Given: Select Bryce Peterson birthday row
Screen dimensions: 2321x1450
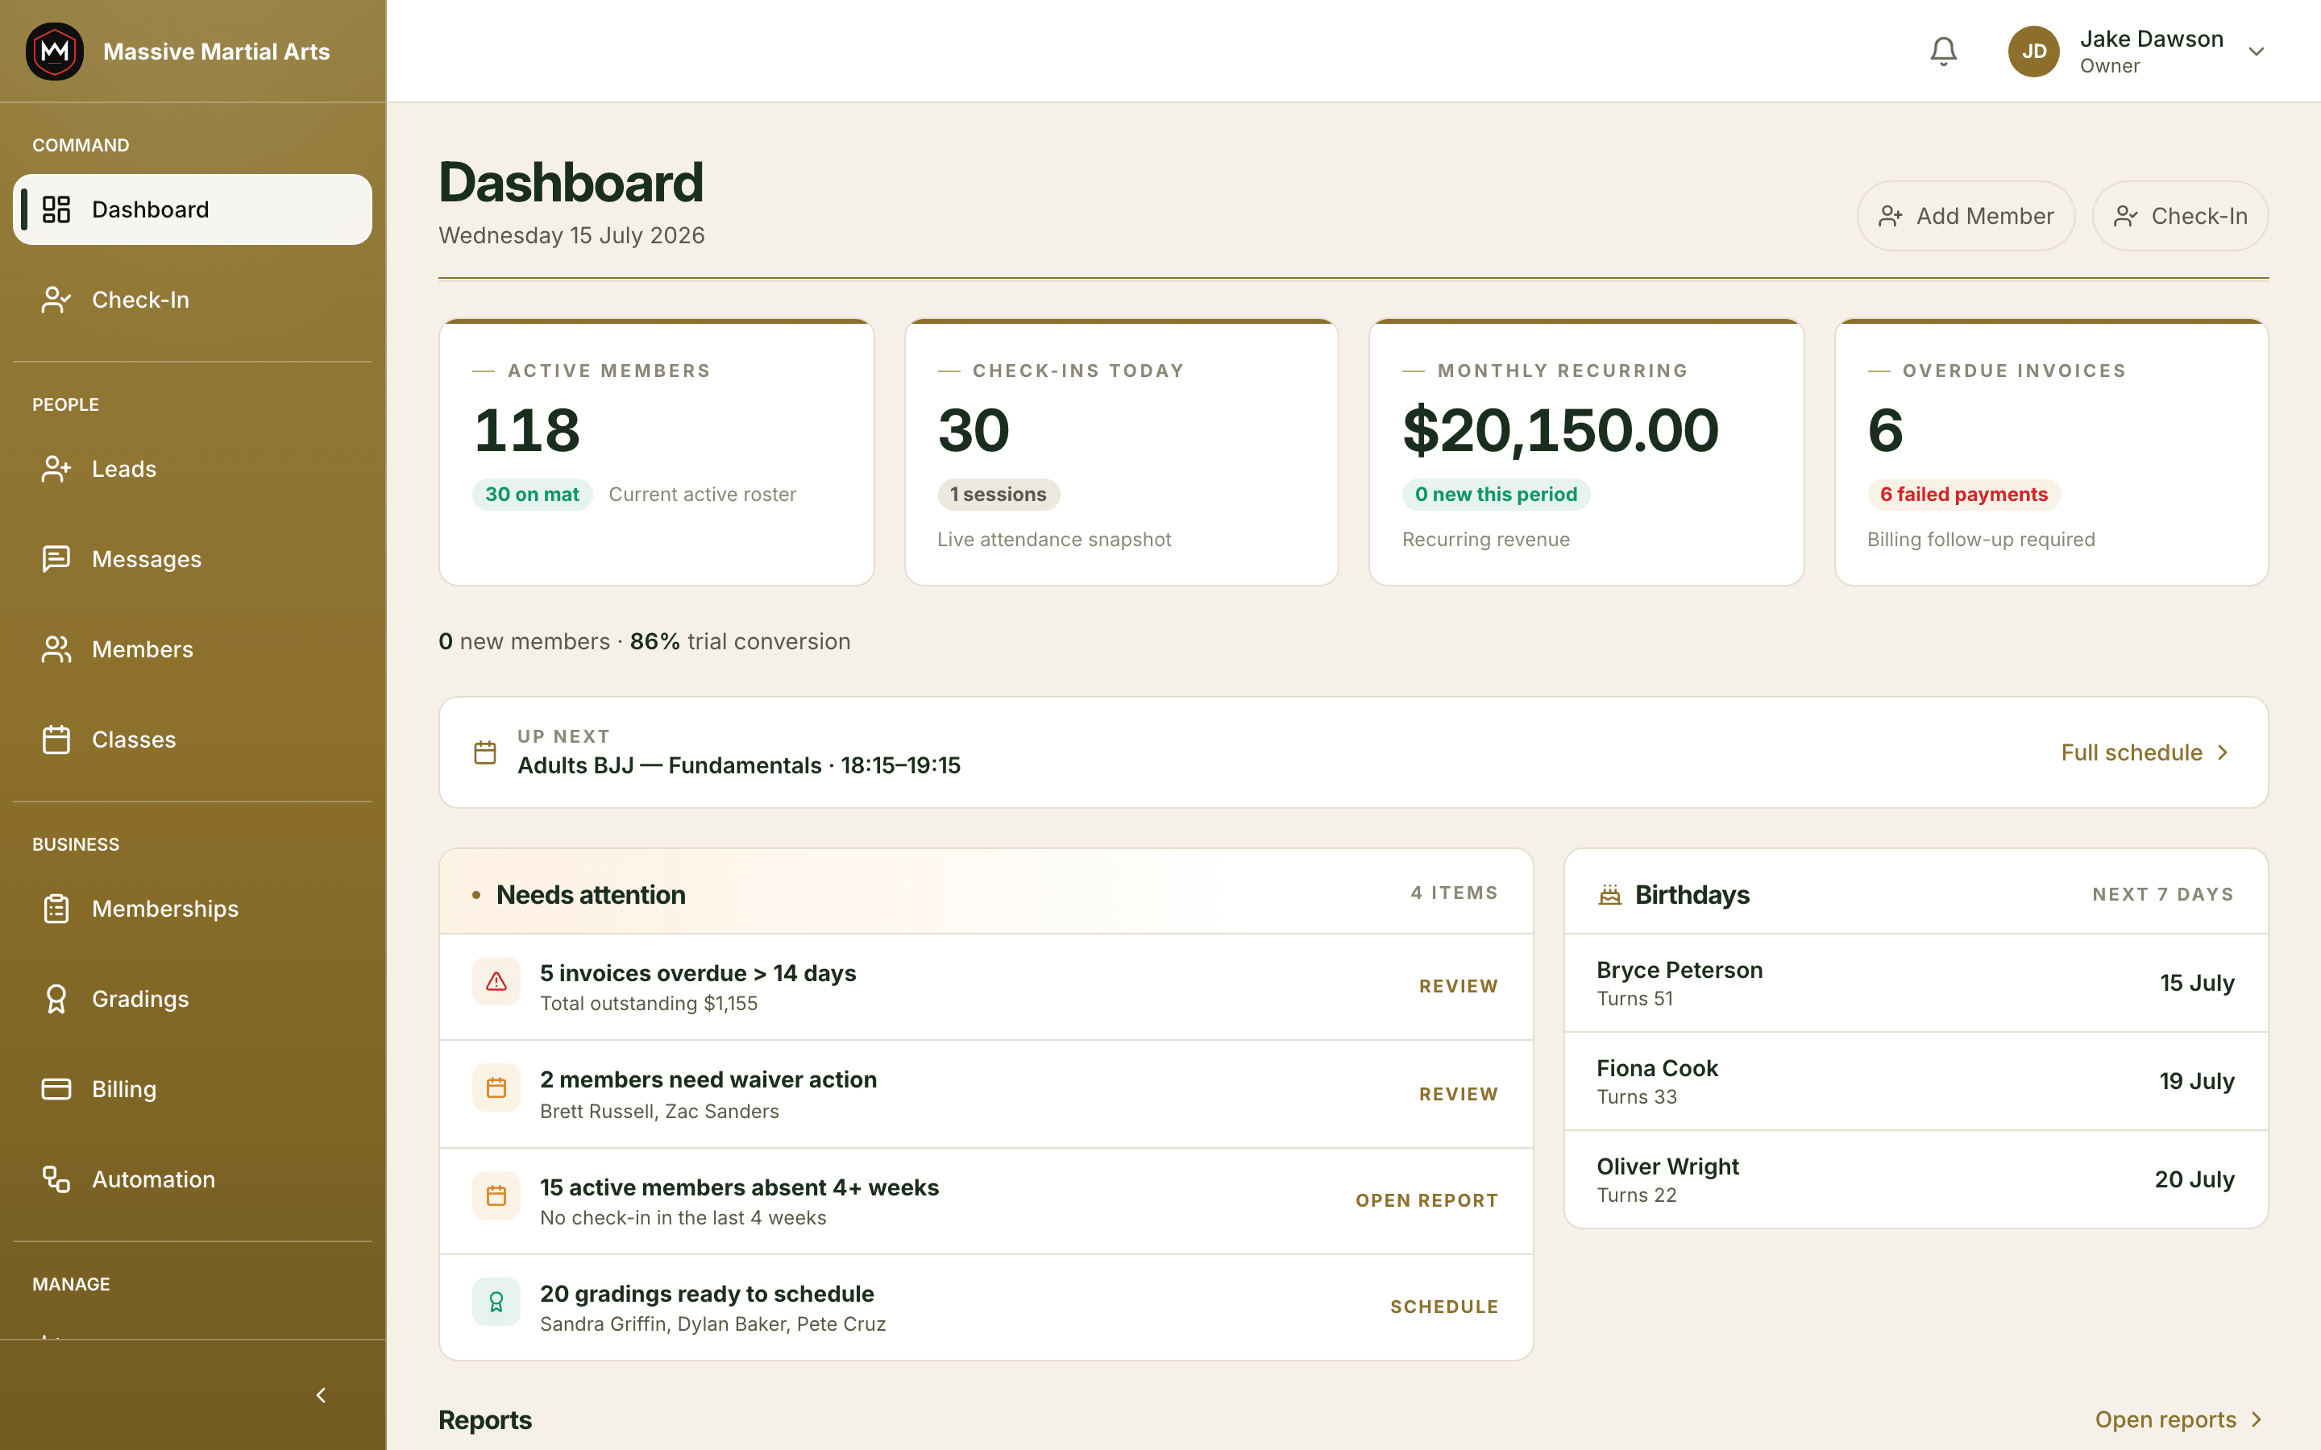Looking at the screenshot, I should click(1916, 983).
